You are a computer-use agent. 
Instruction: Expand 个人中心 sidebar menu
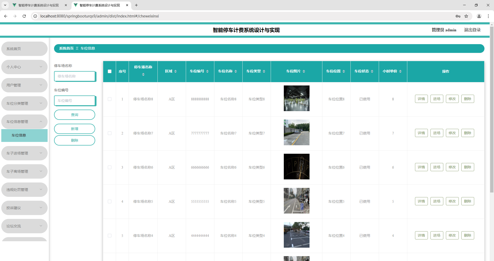(24, 67)
